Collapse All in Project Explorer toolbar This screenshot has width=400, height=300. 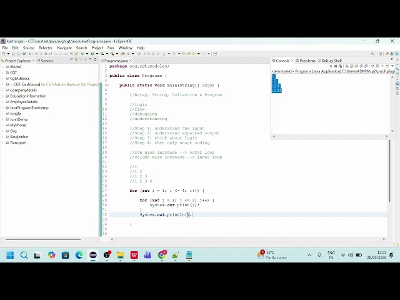tap(71, 59)
